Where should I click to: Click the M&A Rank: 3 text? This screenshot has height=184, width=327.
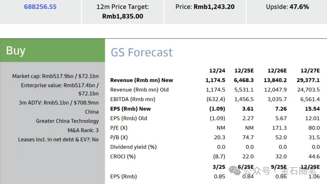[x=83, y=131]
